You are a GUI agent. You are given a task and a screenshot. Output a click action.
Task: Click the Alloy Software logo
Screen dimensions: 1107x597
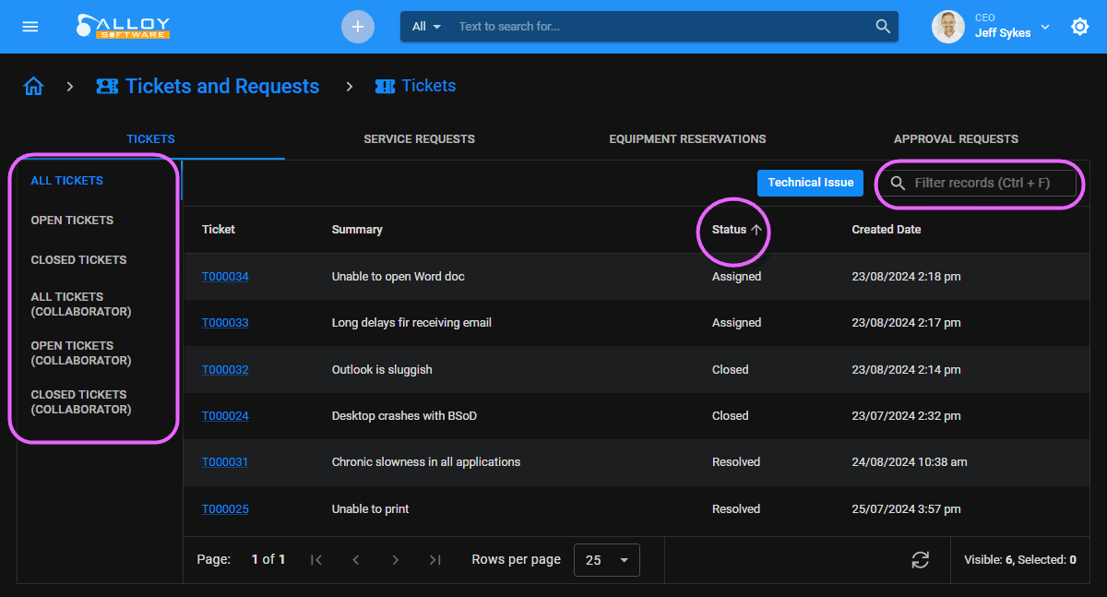[124, 26]
